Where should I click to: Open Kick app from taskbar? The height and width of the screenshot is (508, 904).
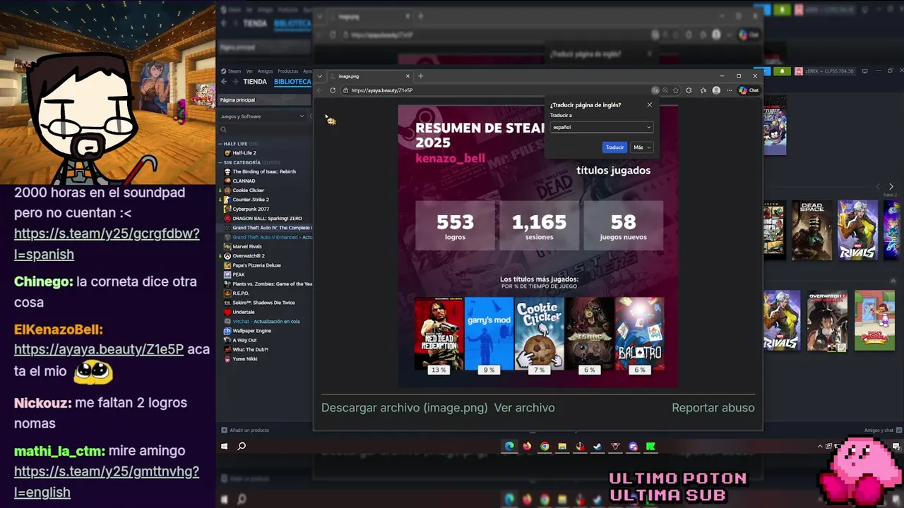(x=650, y=447)
